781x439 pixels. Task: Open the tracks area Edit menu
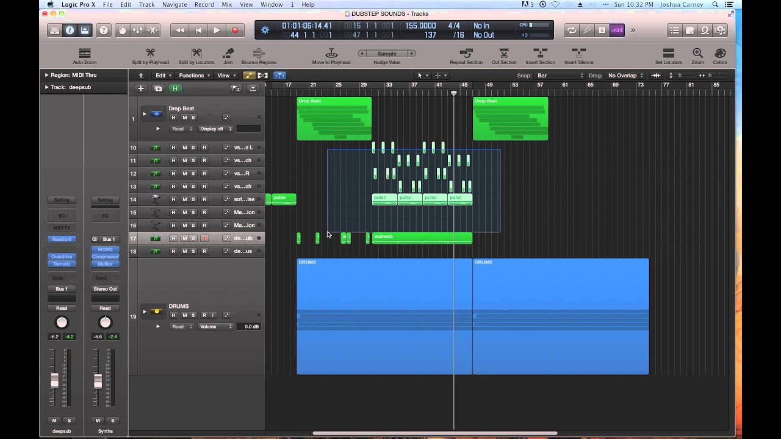point(162,76)
